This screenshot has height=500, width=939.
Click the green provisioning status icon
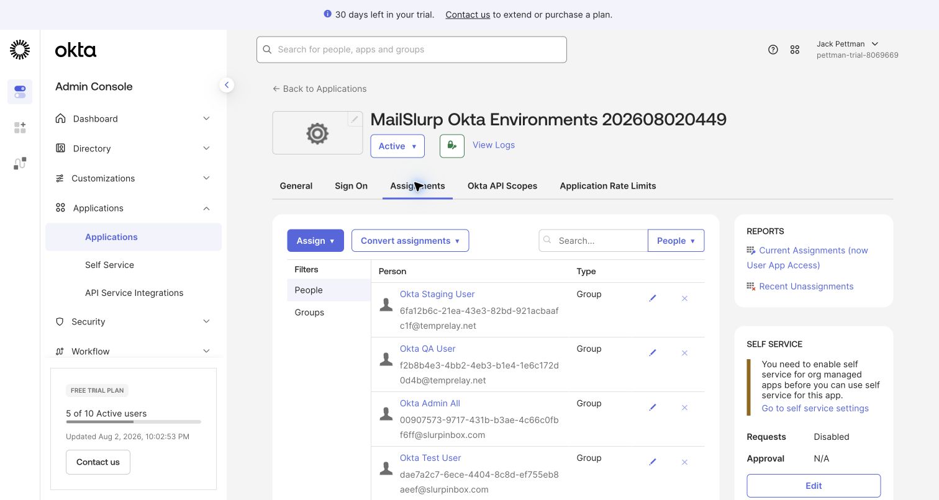[452, 146]
